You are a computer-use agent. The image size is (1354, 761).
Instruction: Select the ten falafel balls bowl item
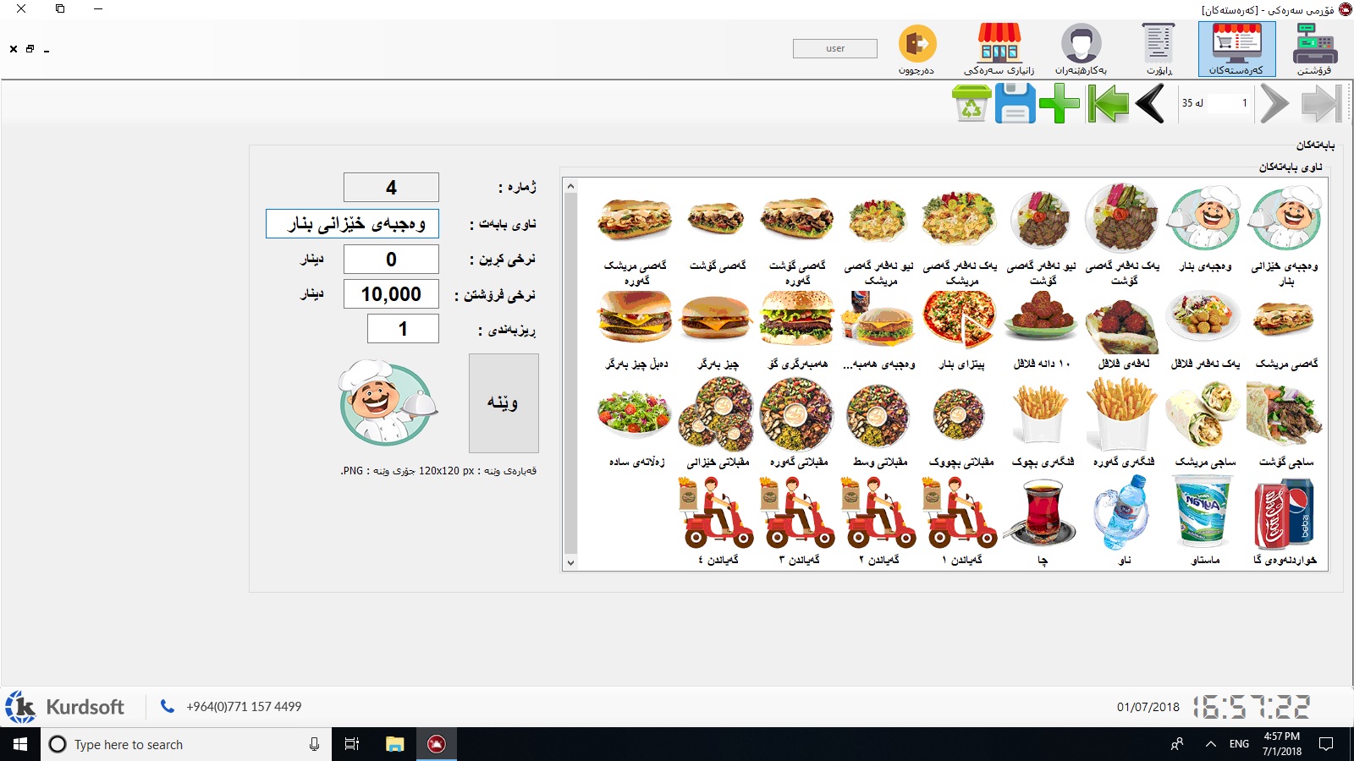(1041, 330)
